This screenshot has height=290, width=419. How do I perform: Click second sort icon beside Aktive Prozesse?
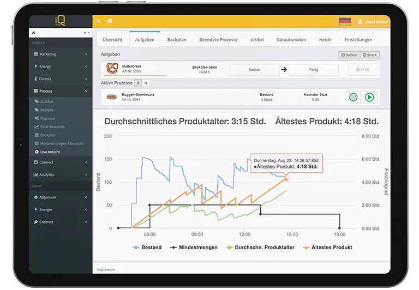tap(146, 83)
